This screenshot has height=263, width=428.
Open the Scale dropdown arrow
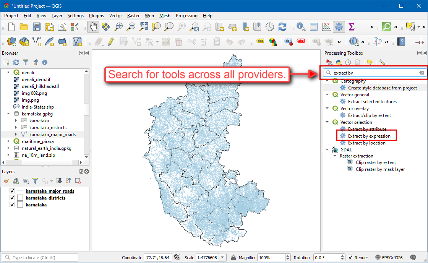(x=222, y=257)
